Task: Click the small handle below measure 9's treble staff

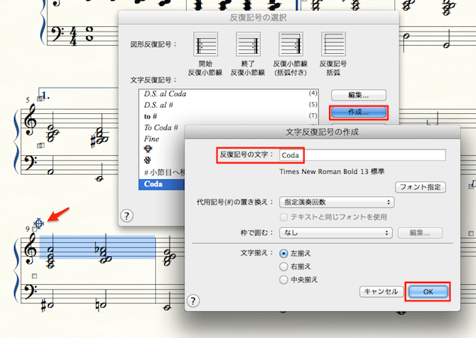Action: (x=34, y=276)
